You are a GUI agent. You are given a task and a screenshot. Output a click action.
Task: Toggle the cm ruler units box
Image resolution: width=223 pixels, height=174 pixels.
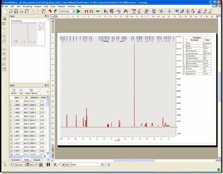click(x=53, y=16)
